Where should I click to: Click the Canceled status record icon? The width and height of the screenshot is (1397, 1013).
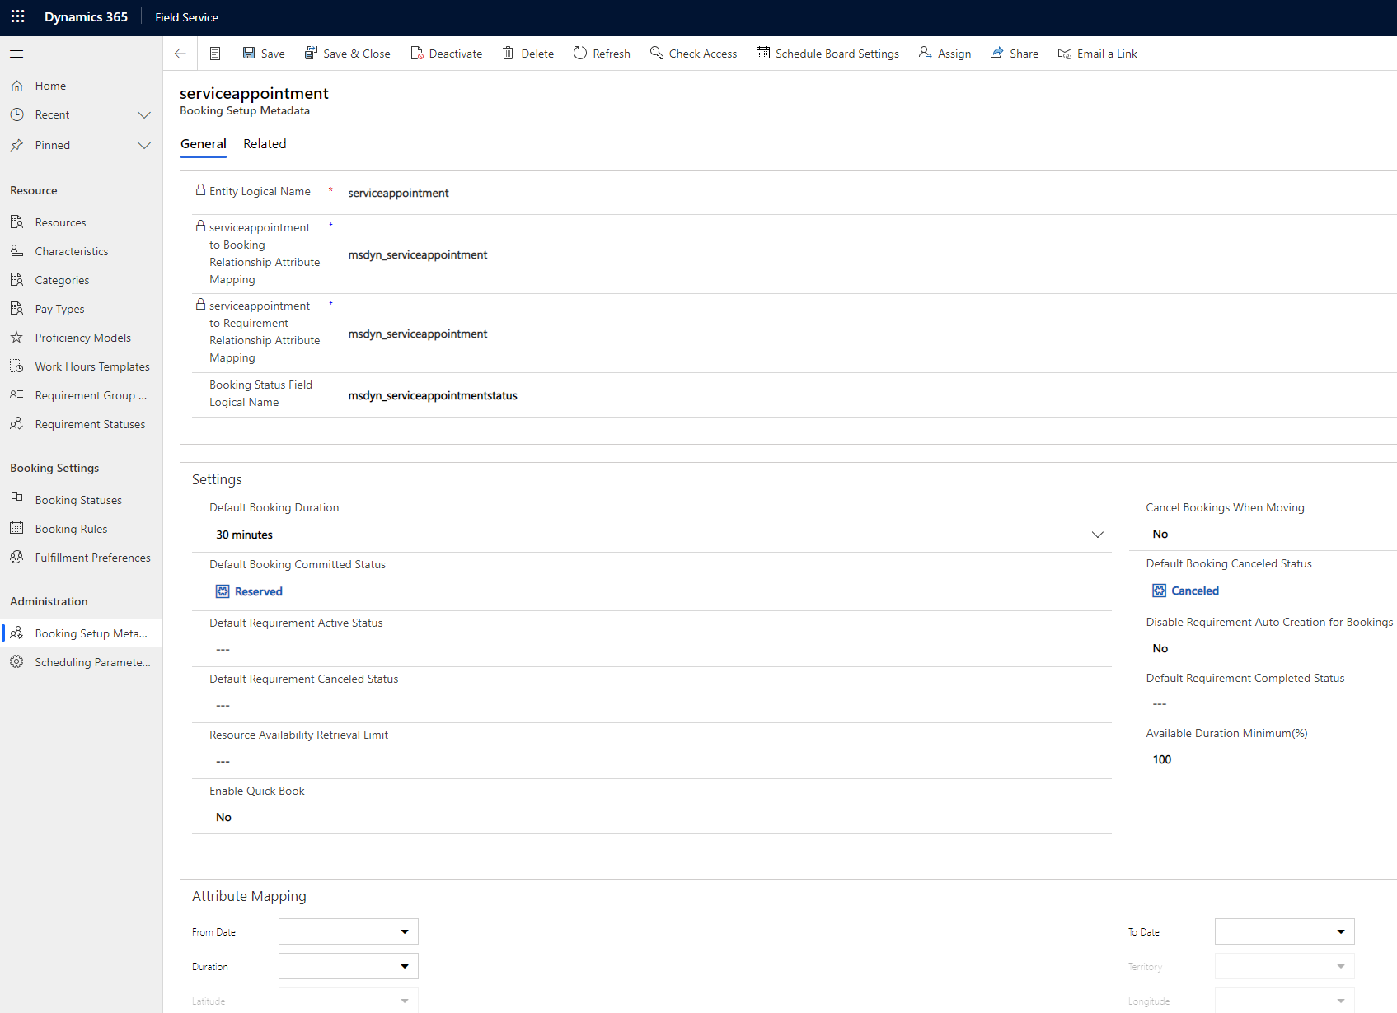click(1160, 591)
